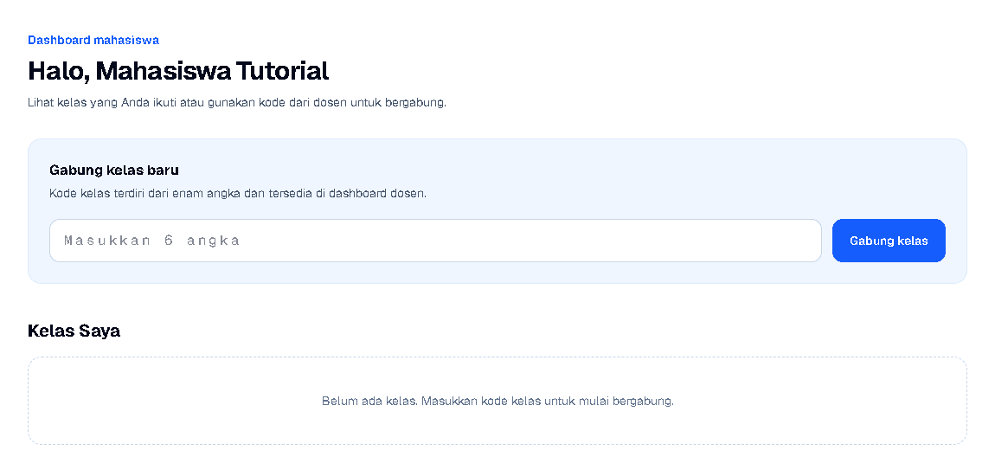This screenshot has height=476, width=995.
Task: Focus the 'Masukkan 6 angka' code field
Action: coord(435,241)
